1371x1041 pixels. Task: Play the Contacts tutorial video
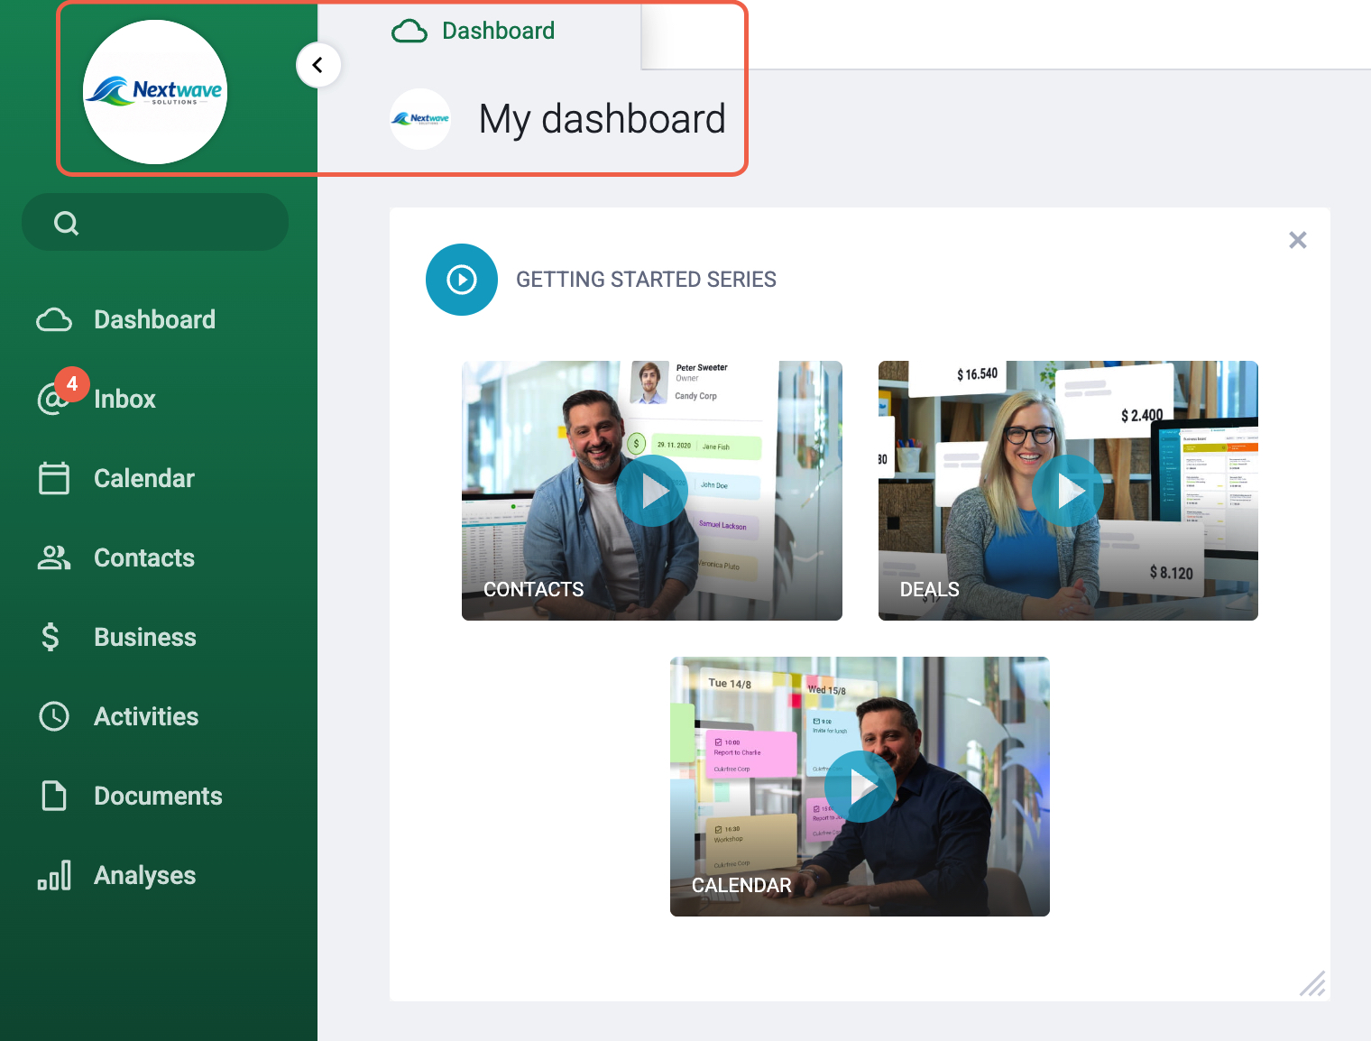pos(652,491)
